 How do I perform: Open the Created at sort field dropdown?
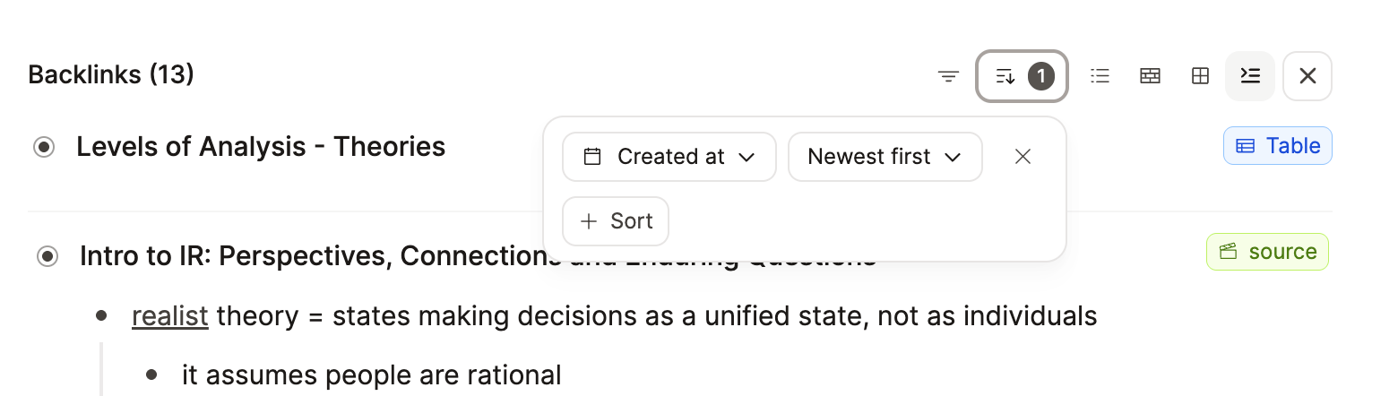click(669, 157)
